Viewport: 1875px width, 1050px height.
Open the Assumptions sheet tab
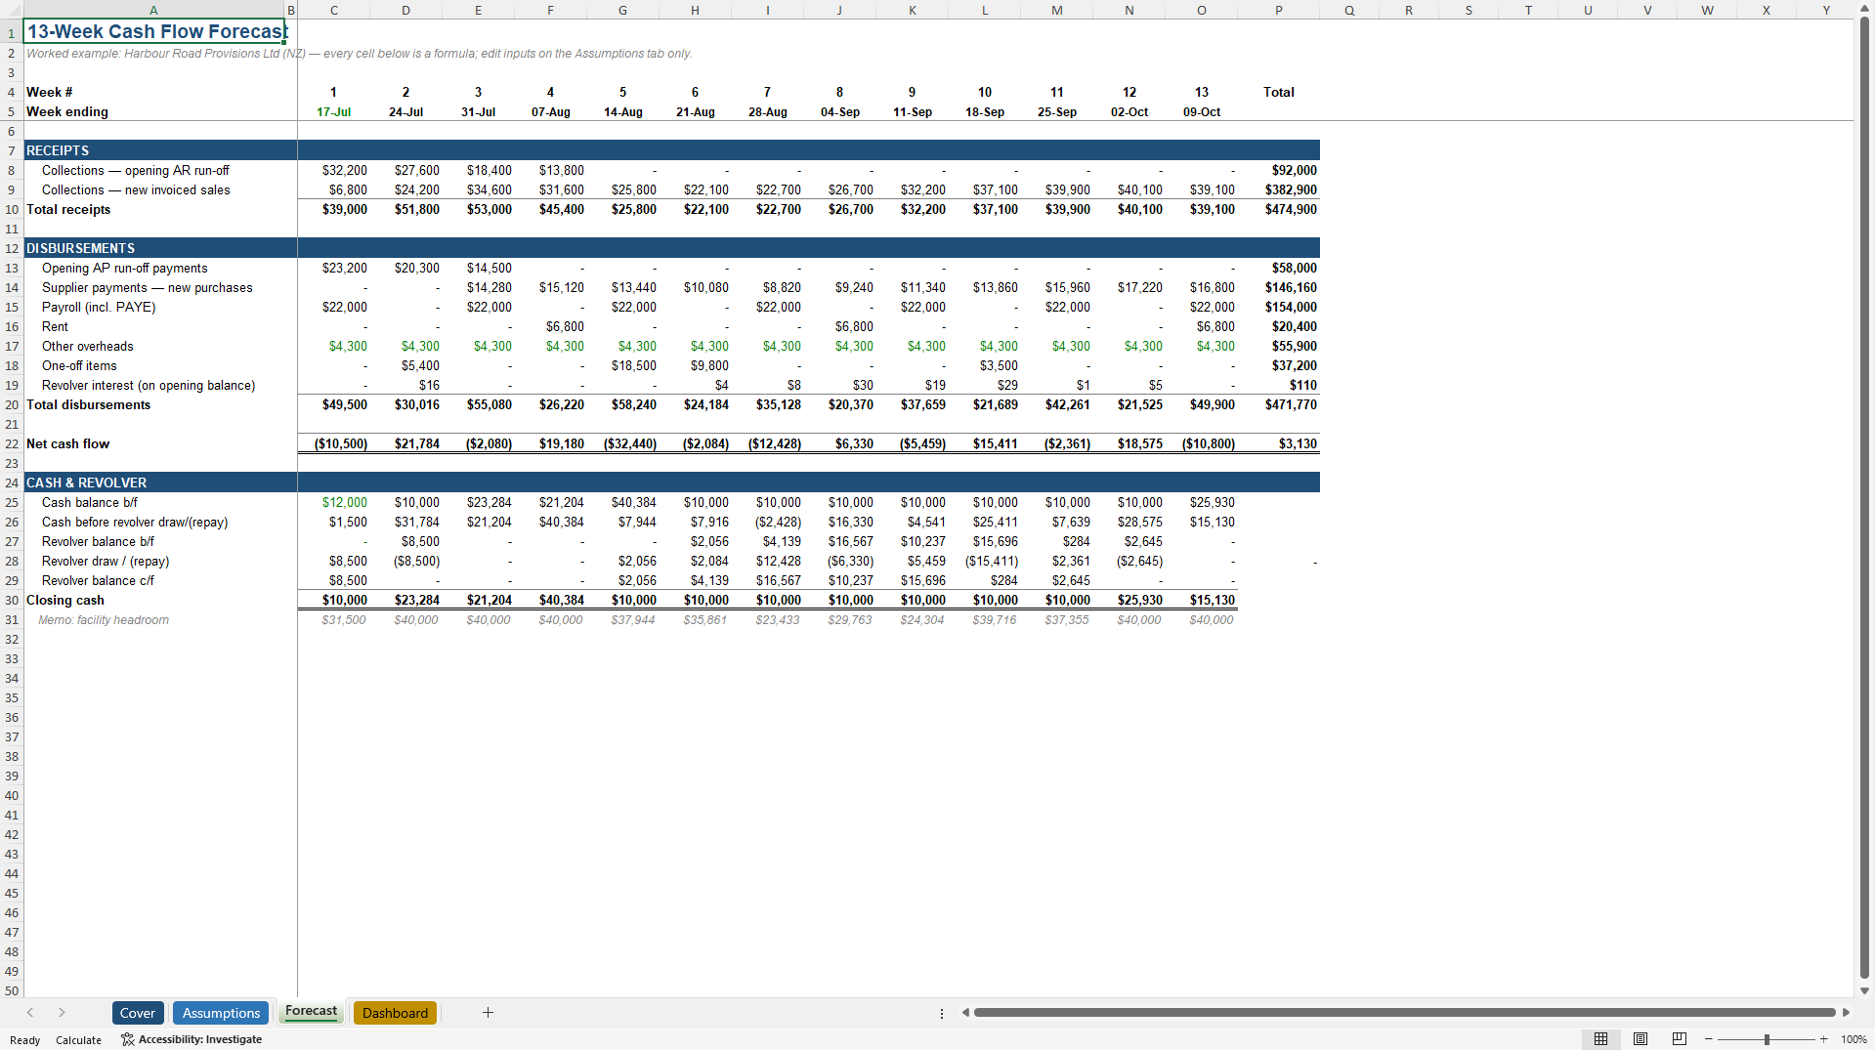click(x=222, y=1013)
